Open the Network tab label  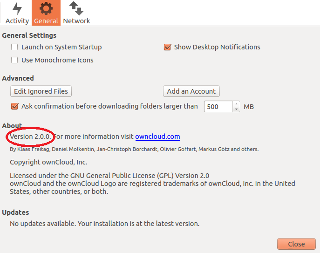(x=76, y=21)
